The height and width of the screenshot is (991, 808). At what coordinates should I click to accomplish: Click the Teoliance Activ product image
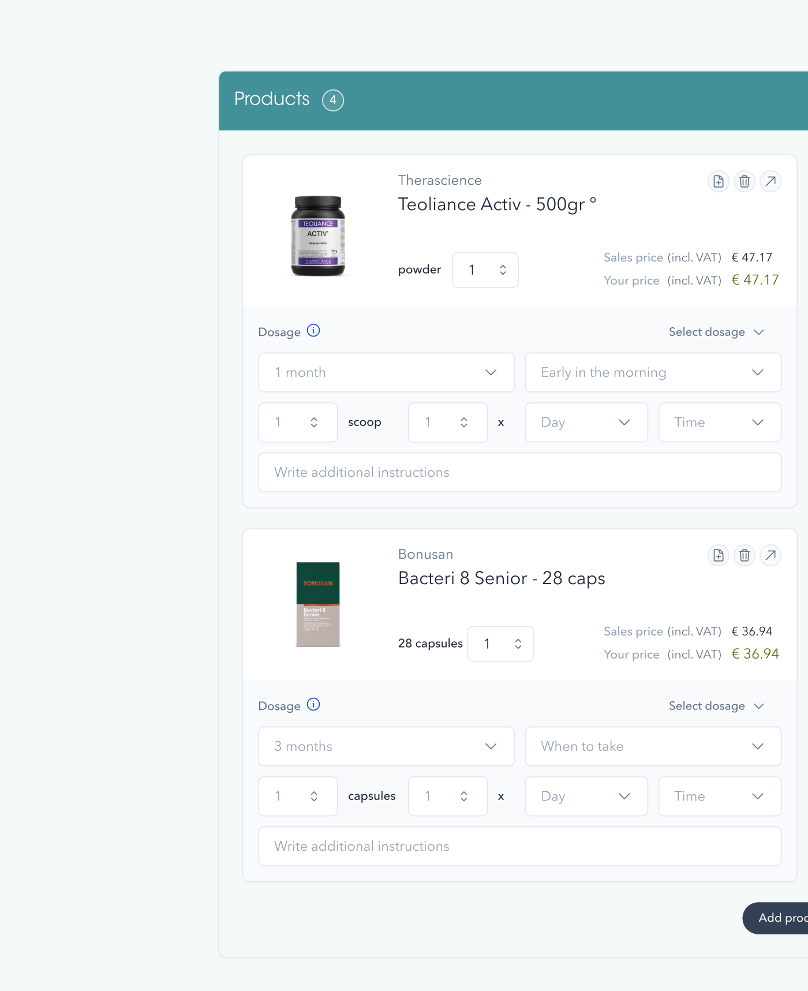[318, 236]
